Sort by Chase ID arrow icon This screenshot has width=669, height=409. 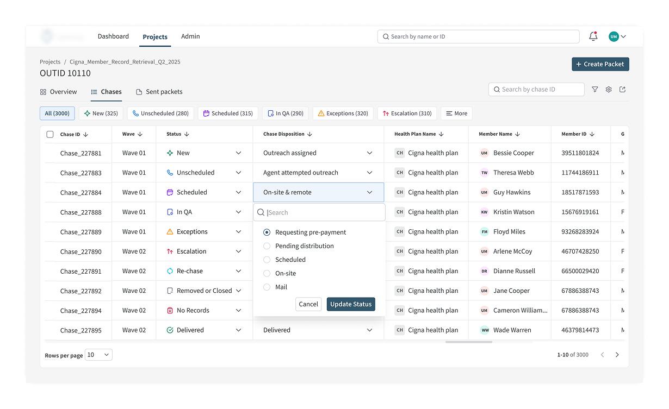[85, 134]
